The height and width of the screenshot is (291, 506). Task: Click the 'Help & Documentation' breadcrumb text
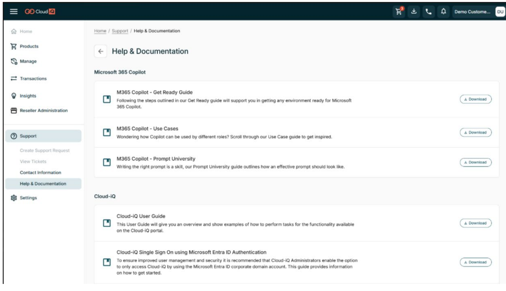(157, 31)
